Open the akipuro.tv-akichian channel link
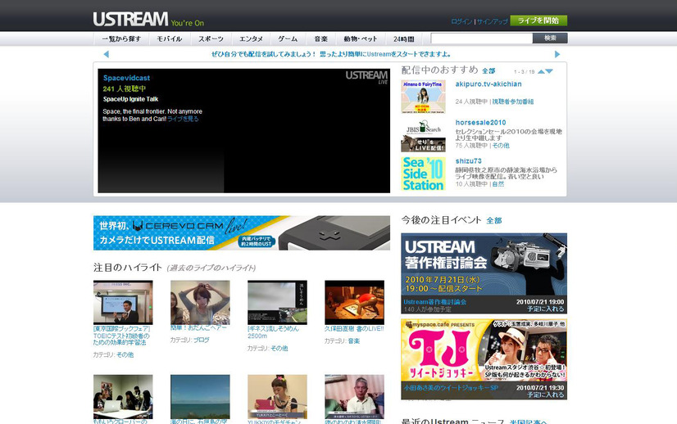The height and width of the screenshot is (424, 677). (488, 84)
